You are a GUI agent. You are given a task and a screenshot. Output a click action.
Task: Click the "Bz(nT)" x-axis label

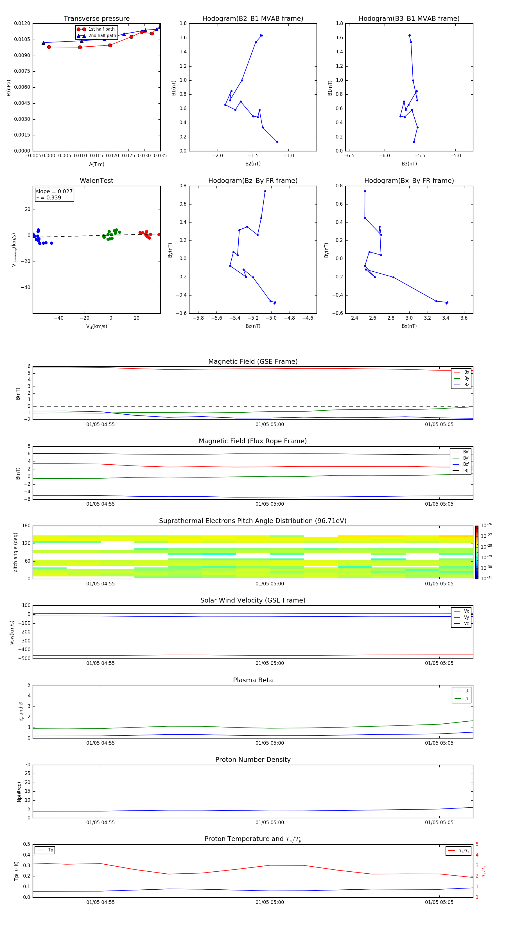coord(253,326)
